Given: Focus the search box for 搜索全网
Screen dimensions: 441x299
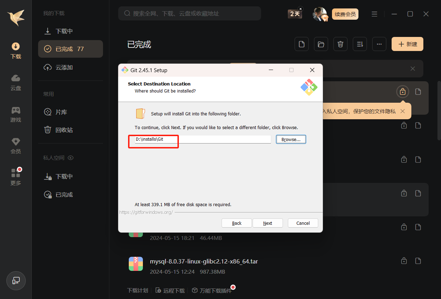Looking at the screenshot, I should pos(189,13).
